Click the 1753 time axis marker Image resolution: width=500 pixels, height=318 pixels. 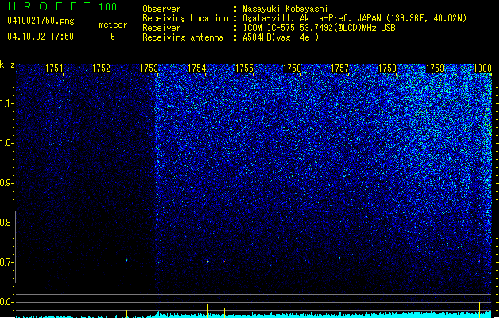click(149, 68)
